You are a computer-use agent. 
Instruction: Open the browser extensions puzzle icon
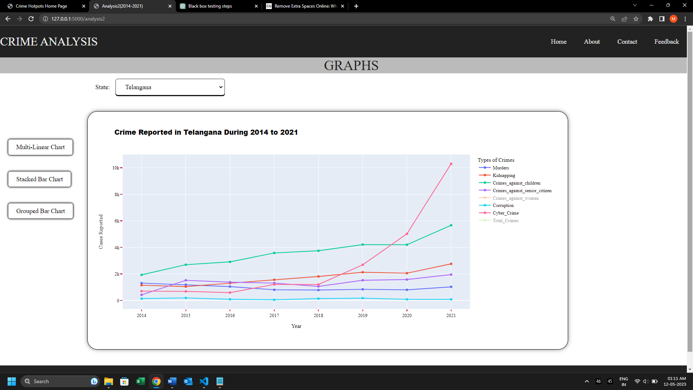click(650, 19)
